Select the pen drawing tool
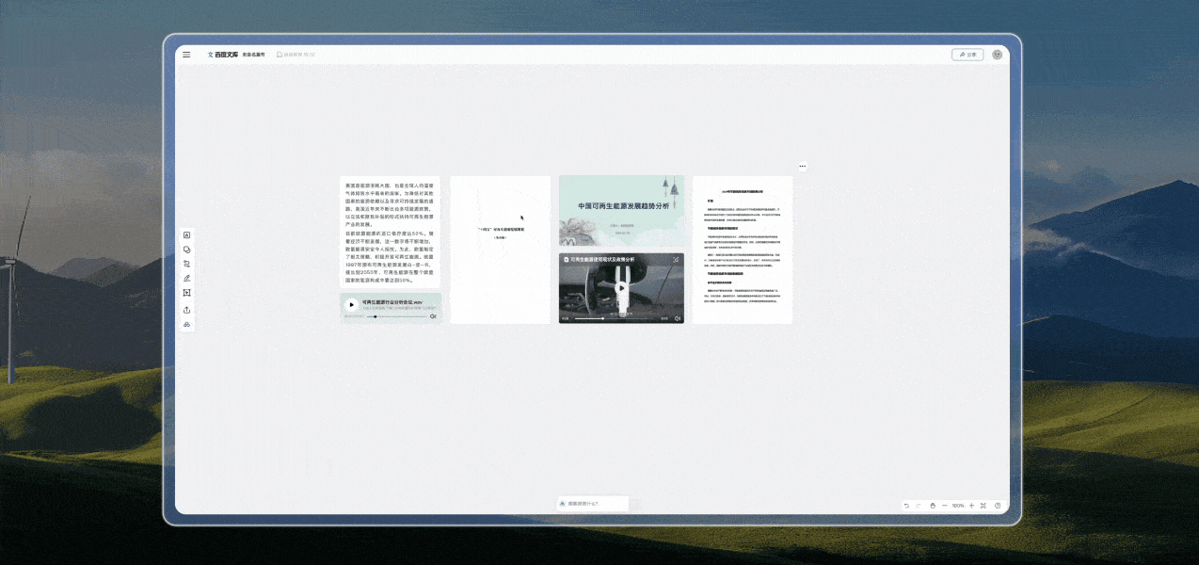Viewport: 1199px width, 565px height. coord(186,279)
